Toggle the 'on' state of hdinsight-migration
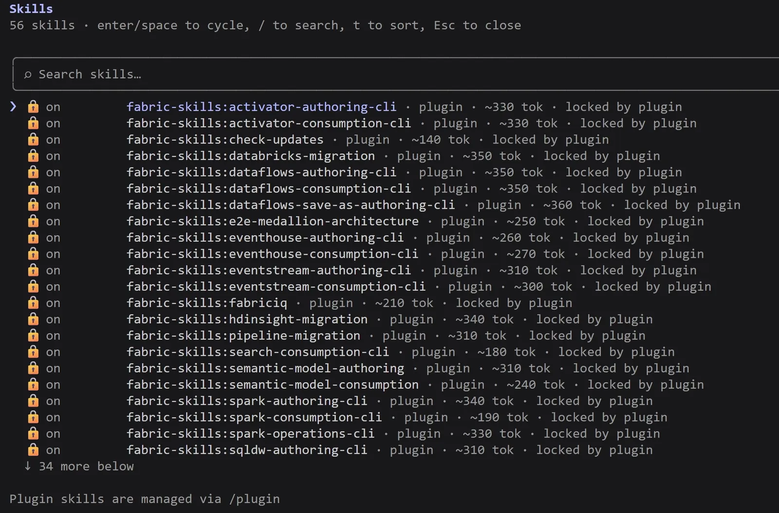This screenshot has height=513, width=779. tap(53, 320)
